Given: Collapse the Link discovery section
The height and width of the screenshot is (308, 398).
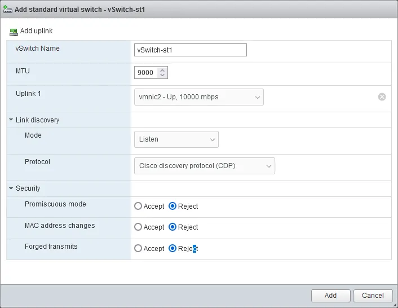Looking at the screenshot, I should [x=11, y=120].
